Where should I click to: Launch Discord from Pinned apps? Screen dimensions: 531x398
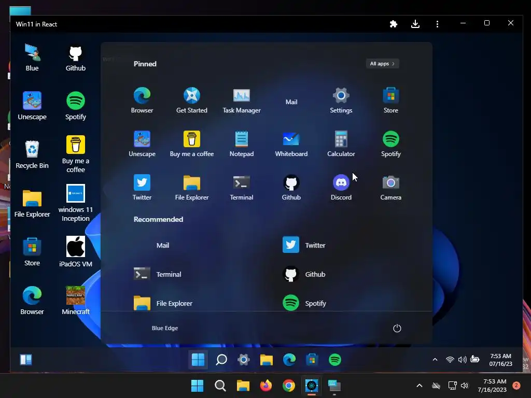coord(341,188)
